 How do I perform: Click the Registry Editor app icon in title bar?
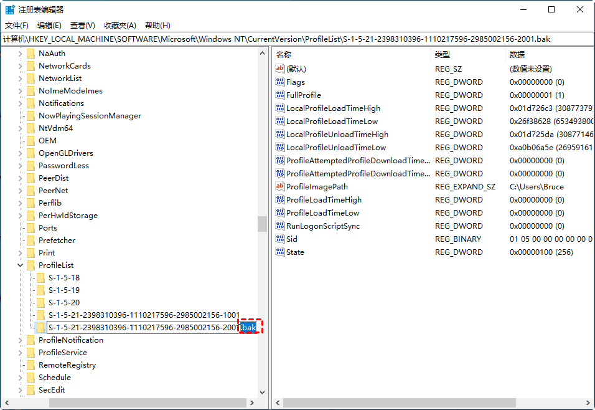tap(11, 9)
